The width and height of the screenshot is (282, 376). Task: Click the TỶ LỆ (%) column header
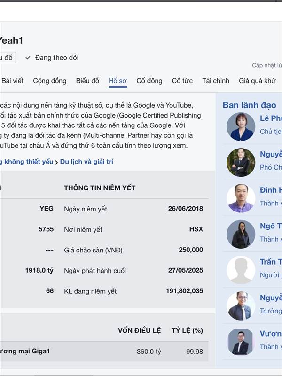coord(187,330)
